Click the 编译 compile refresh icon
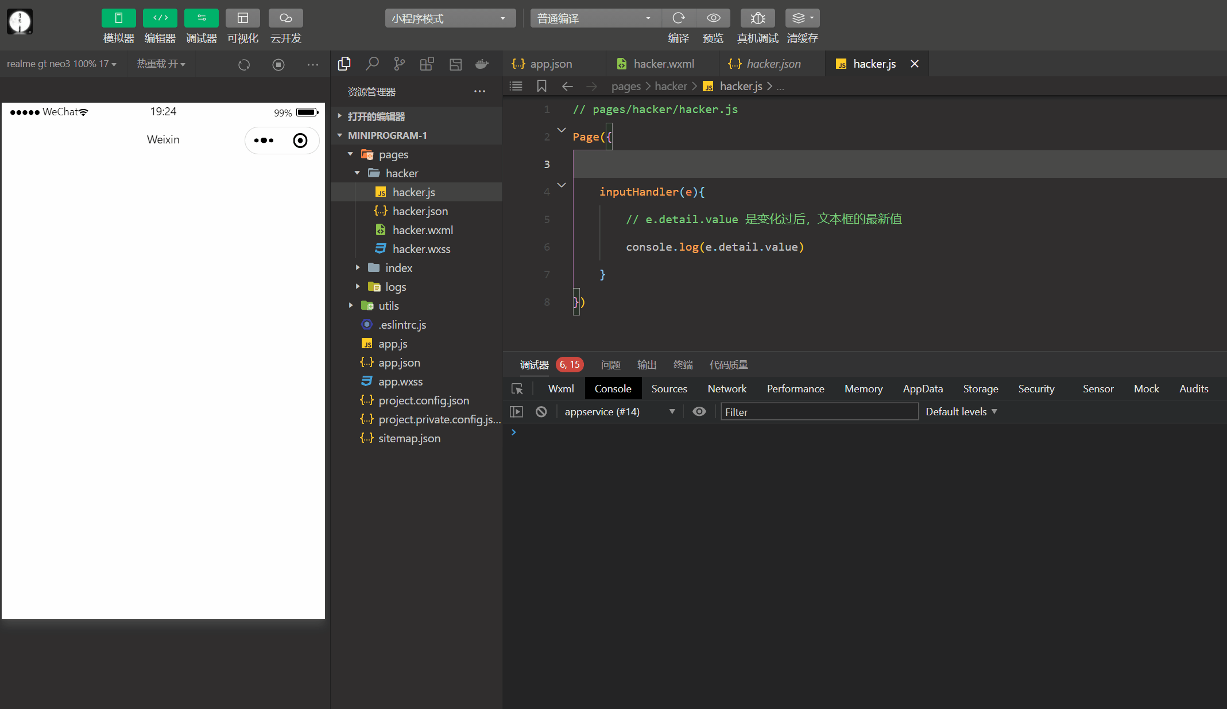The width and height of the screenshot is (1227, 709). (x=679, y=18)
